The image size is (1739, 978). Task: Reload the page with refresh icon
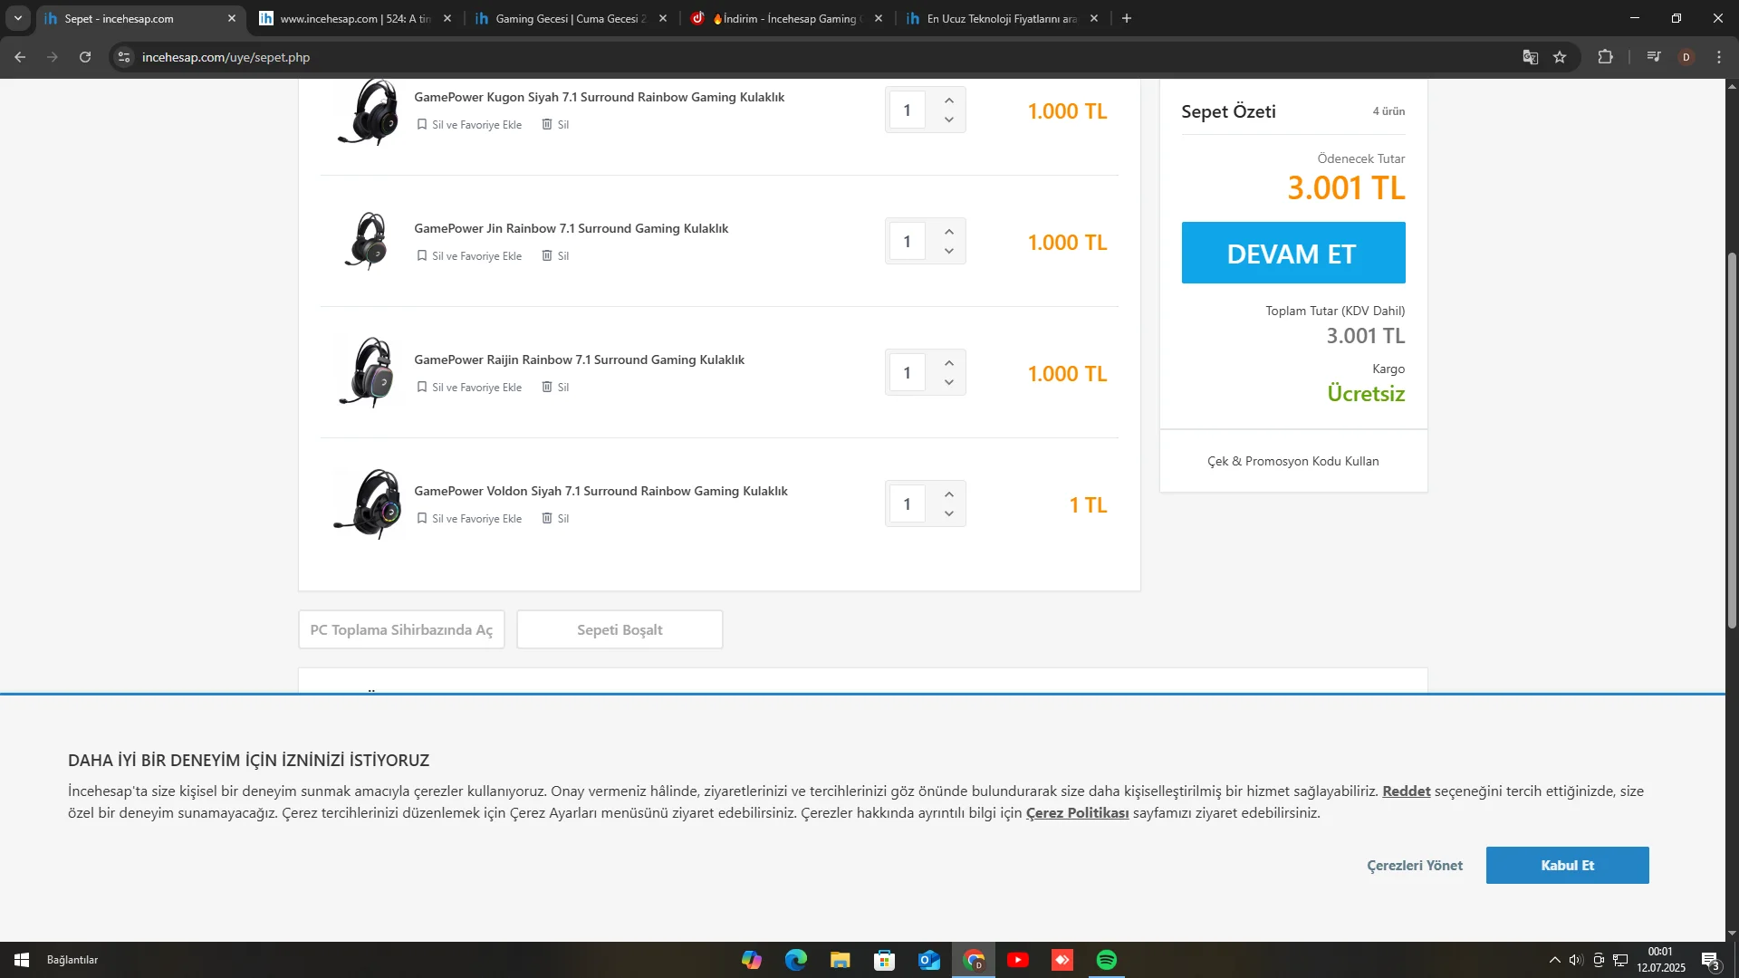pos(85,57)
